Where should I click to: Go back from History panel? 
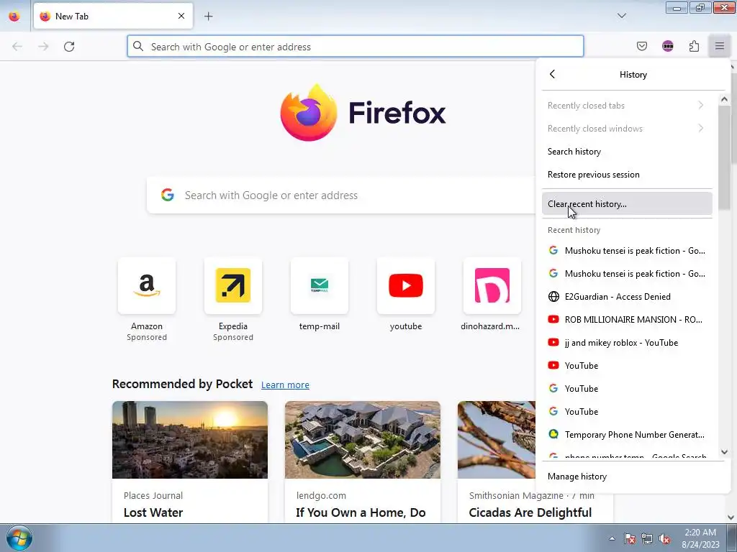tap(552, 74)
